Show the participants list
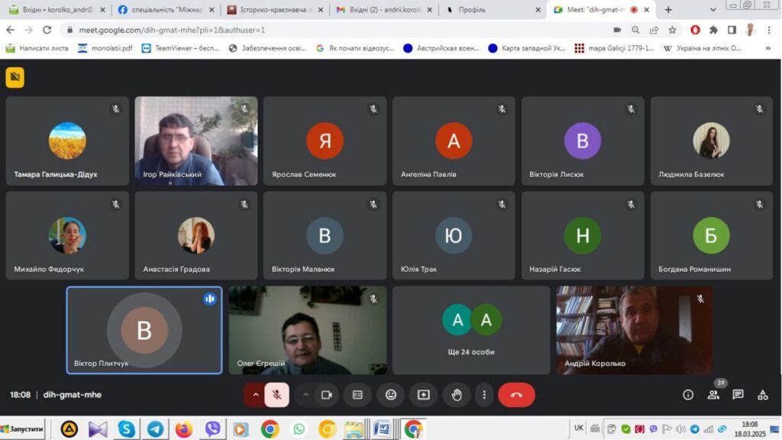 click(713, 395)
